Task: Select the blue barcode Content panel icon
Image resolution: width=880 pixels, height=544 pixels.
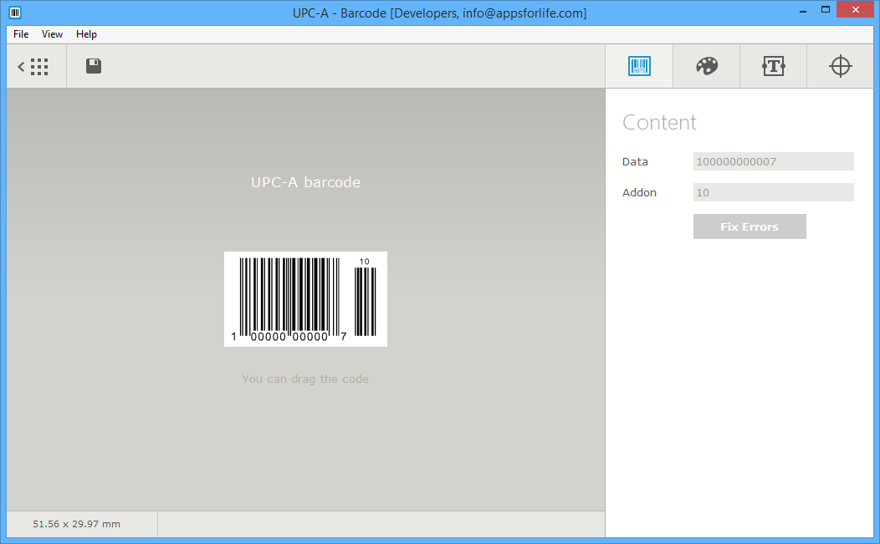Action: point(639,65)
